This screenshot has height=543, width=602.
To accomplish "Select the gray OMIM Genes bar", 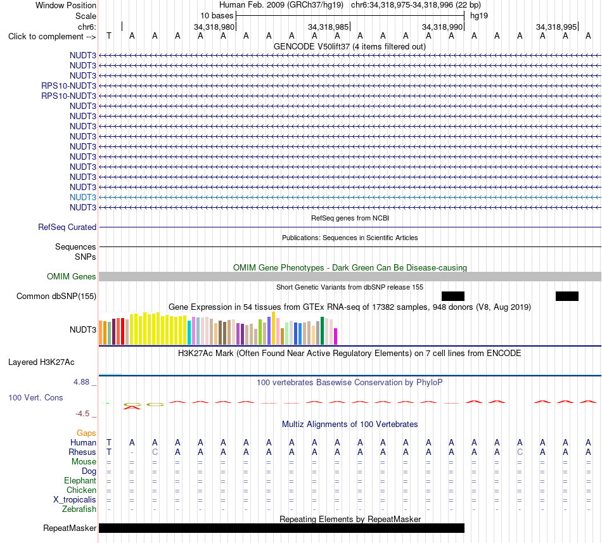I will tap(350, 277).
